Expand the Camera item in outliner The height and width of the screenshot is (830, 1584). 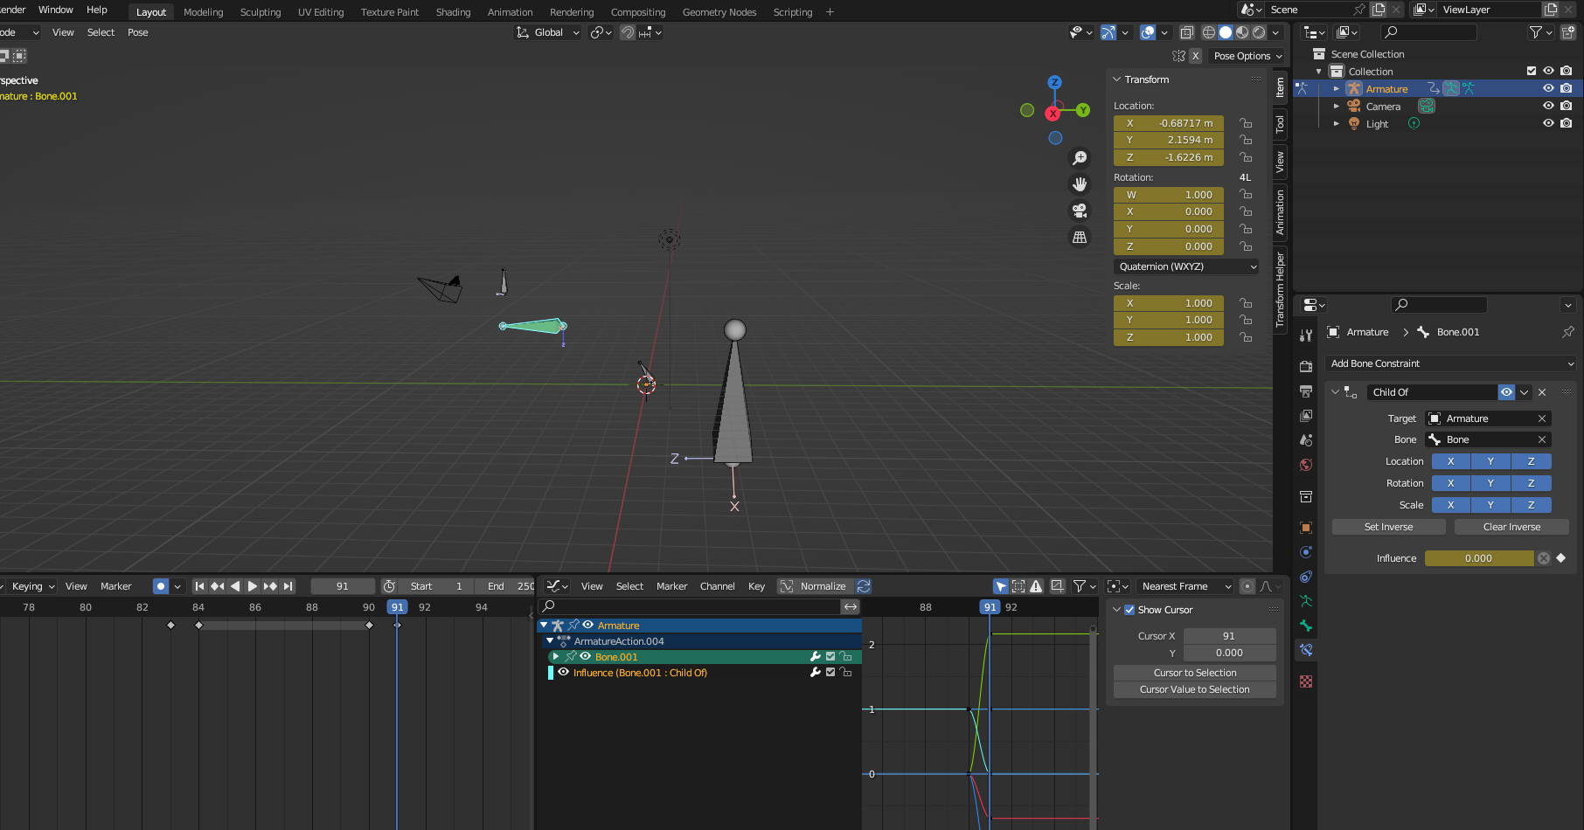click(x=1336, y=106)
